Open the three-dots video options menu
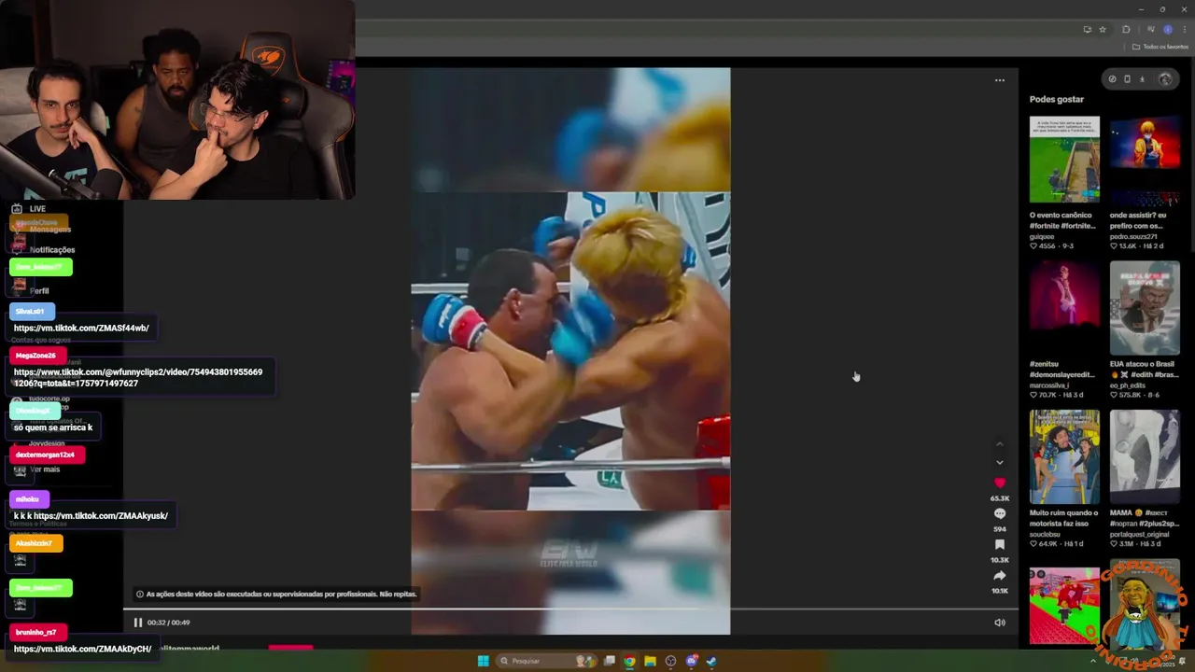This screenshot has width=1195, height=672. [999, 80]
